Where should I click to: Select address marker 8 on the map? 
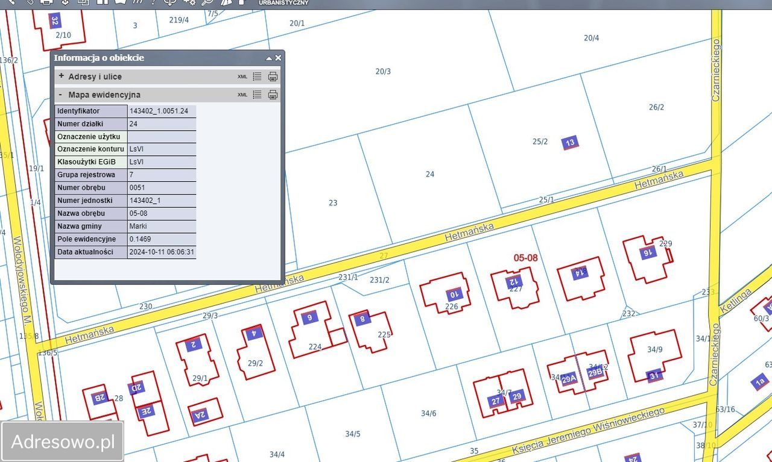click(x=362, y=319)
